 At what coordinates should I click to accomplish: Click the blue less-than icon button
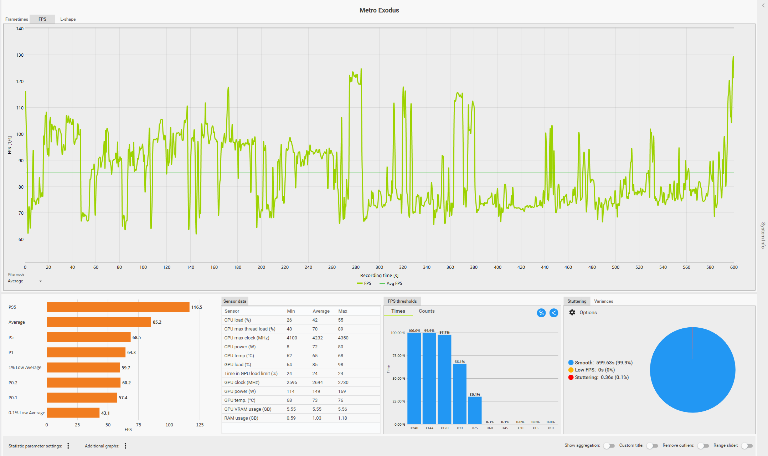tap(553, 313)
